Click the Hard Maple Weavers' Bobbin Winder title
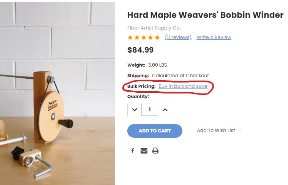288x185 pixels. tap(205, 15)
